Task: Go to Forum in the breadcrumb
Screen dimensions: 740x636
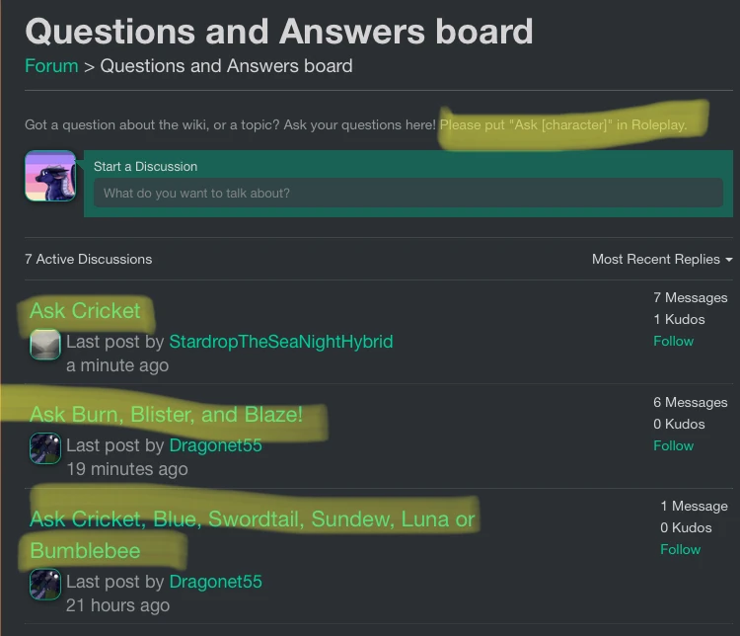Action: click(51, 66)
